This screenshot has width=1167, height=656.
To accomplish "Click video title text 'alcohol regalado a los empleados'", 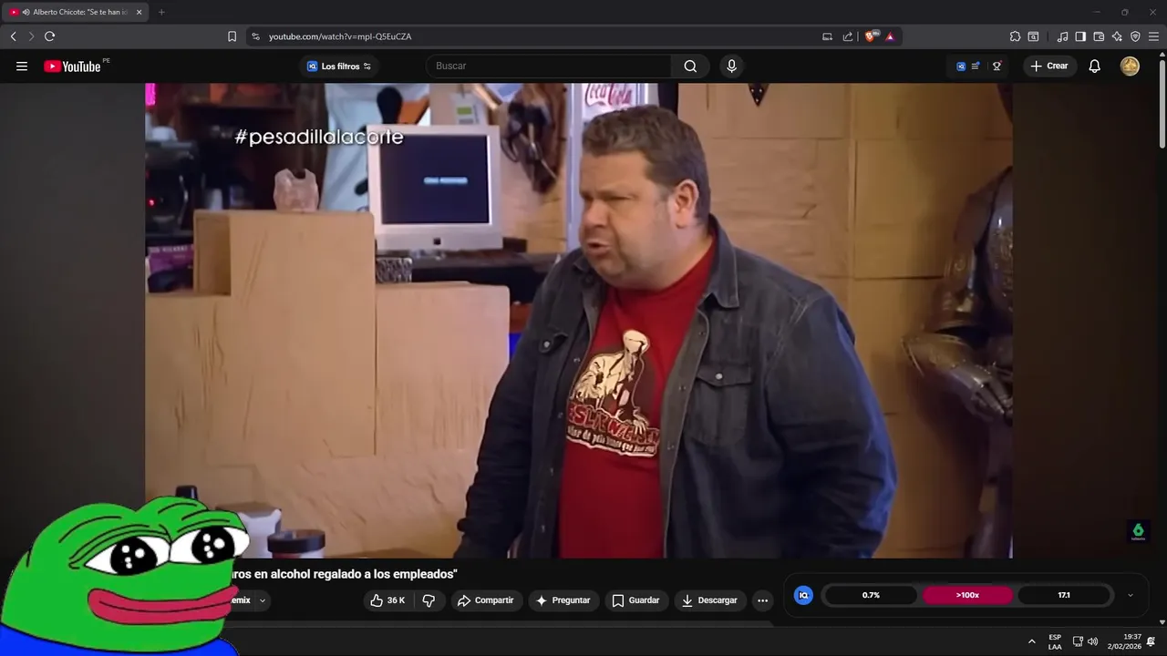I will coord(364,574).
